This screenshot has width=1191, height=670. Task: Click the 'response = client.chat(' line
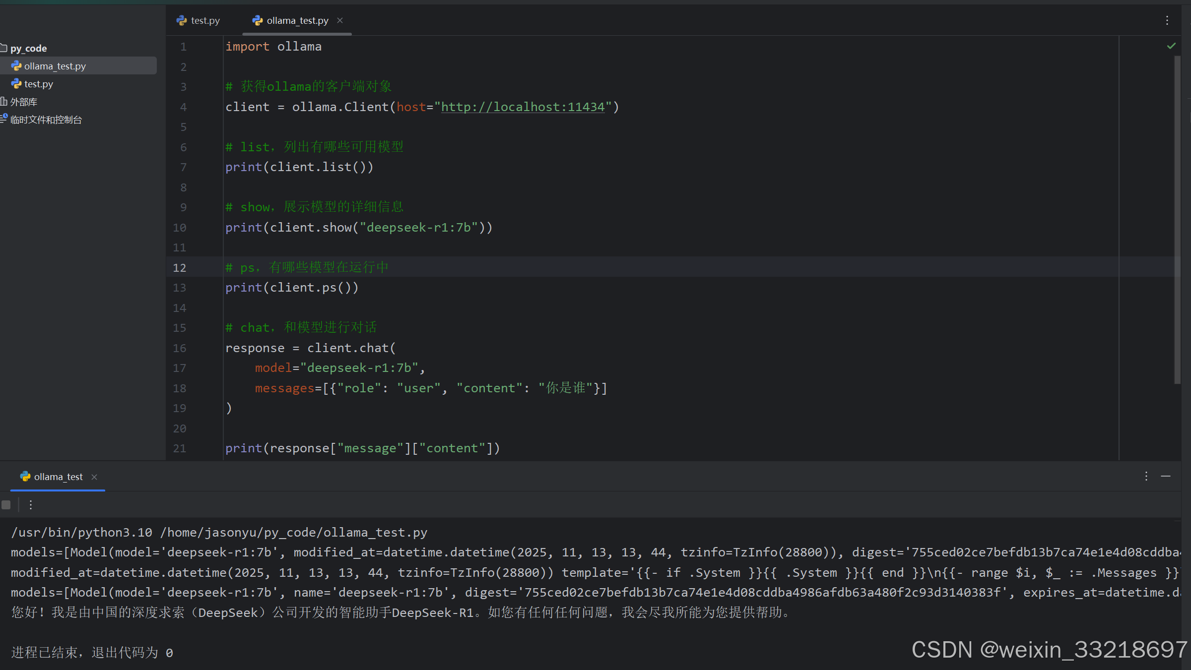tap(311, 348)
